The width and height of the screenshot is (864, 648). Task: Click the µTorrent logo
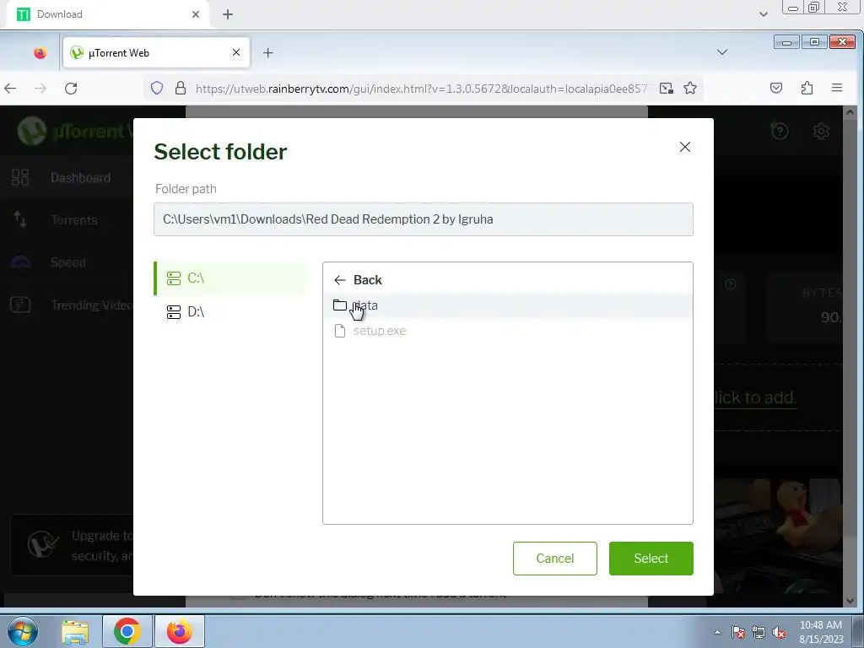pyautogui.click(x=74, y=131)
